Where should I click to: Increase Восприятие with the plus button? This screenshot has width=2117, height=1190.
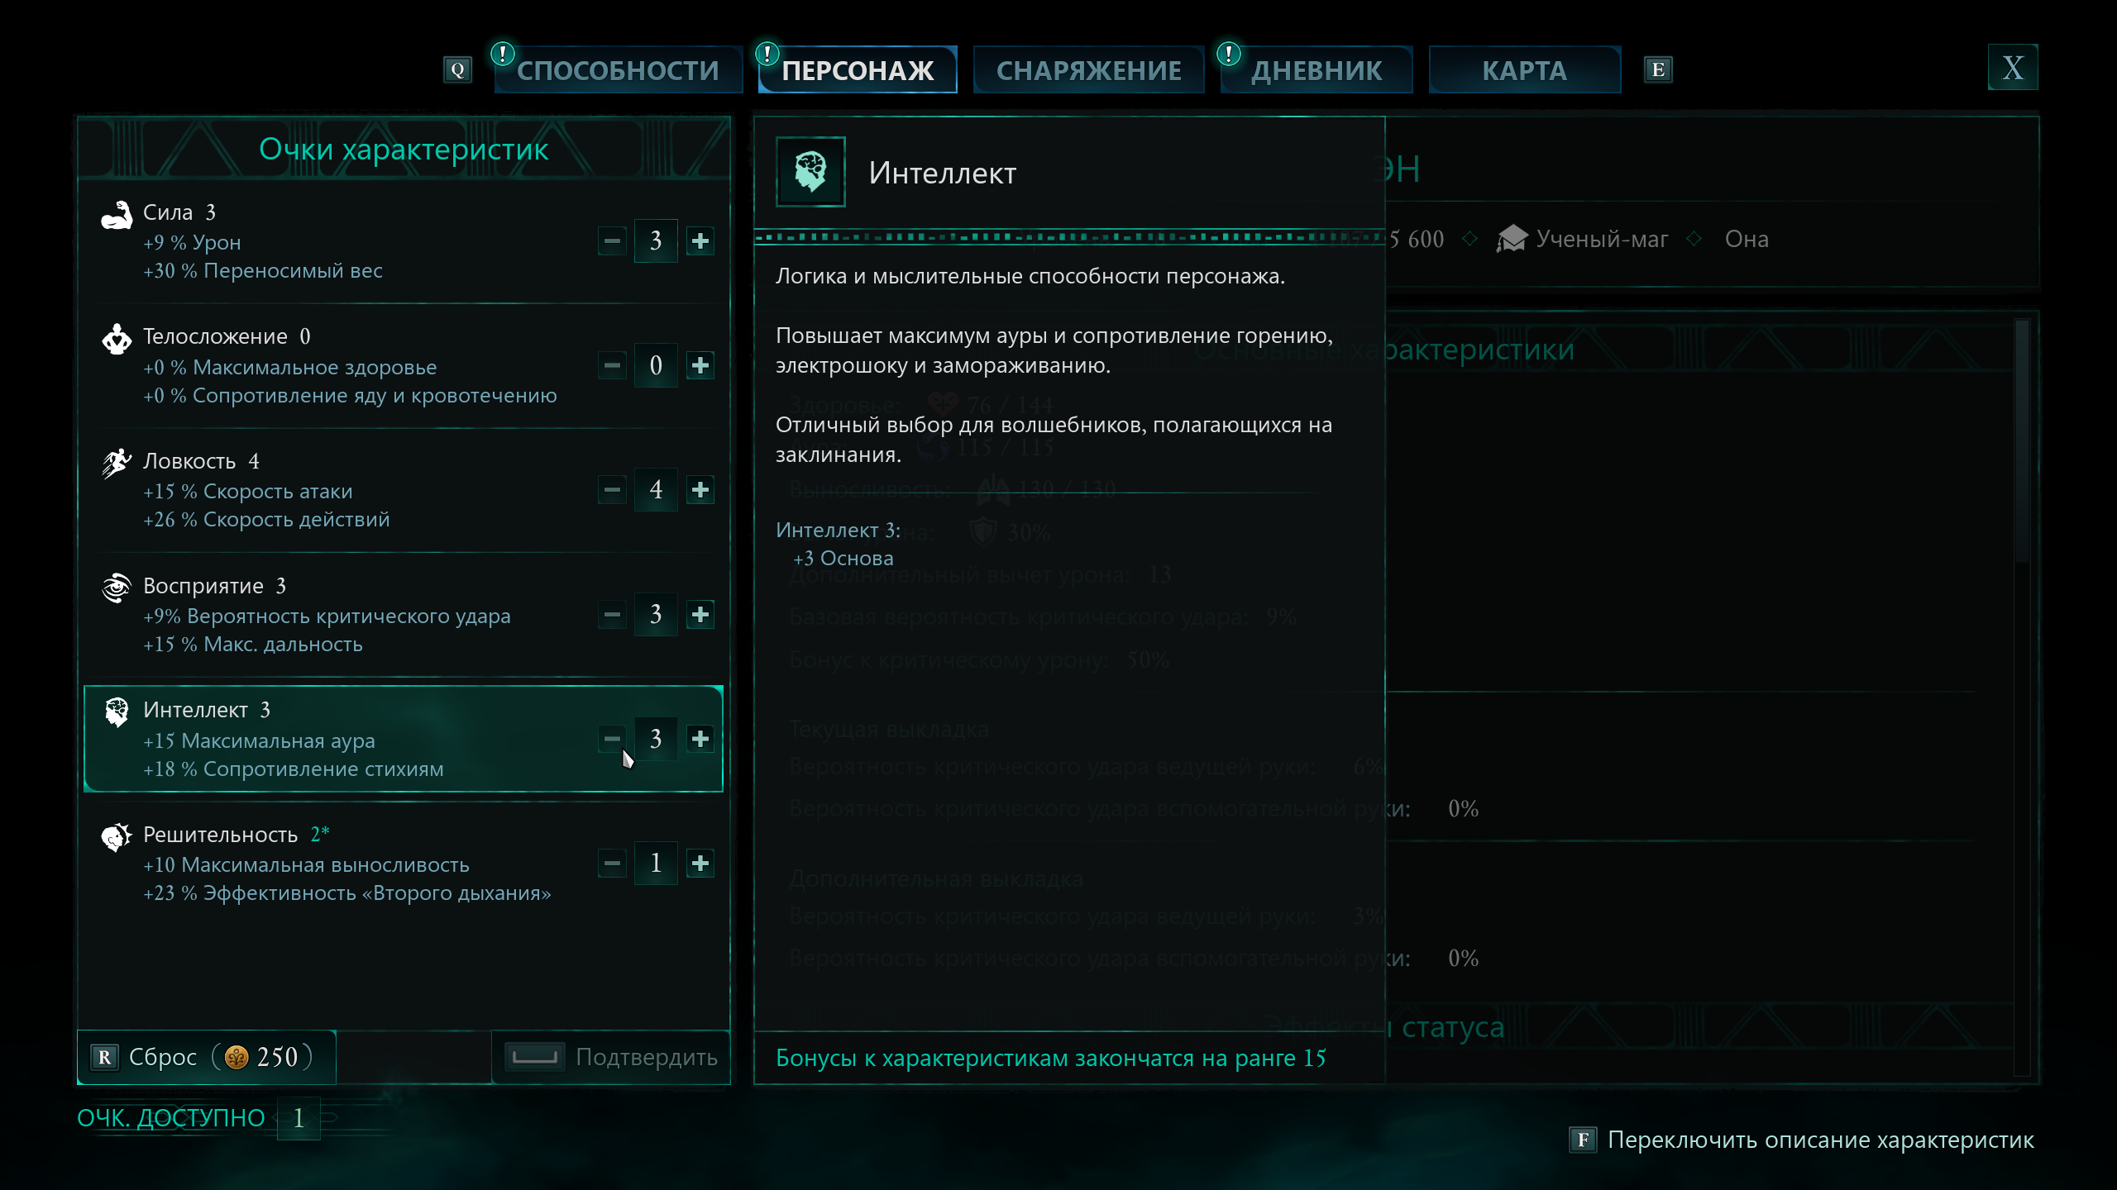pyautogui.click(x=700, y=614)
